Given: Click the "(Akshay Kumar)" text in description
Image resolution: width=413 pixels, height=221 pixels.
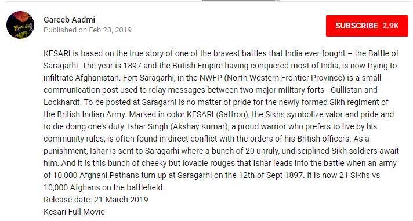Looking at the screenshot, I should [x=200, y=126].
